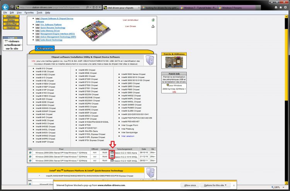Click the blue Chipsets section label
This screenshot has width=290, height=191.
pyautogui.click(x=45, y=48)
